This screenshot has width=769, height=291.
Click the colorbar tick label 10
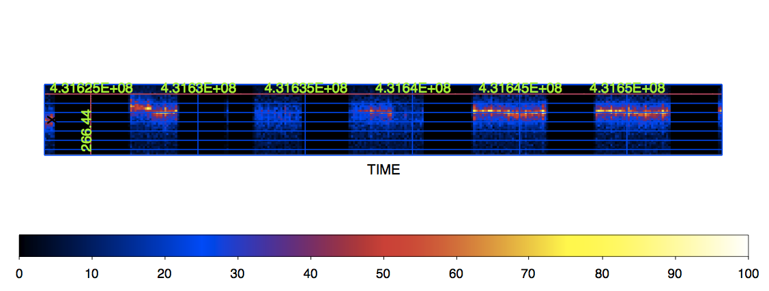91,275
